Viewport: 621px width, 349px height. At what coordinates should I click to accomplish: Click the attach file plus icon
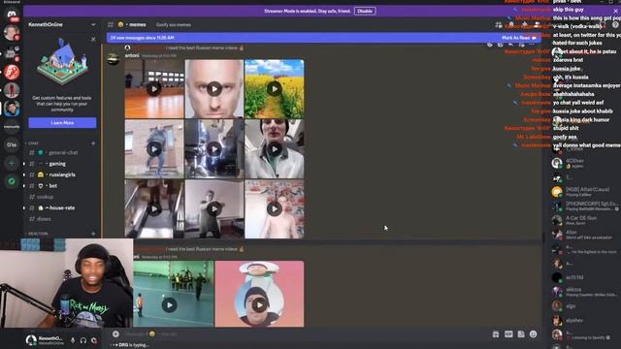pyautogui.click(x=115, y=333)
